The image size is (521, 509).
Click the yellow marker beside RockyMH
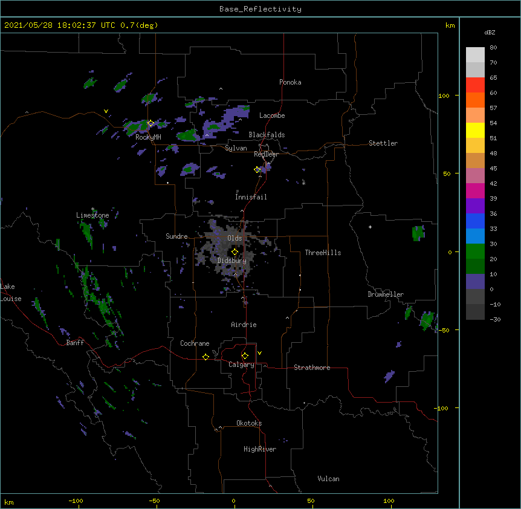point(150,123)
